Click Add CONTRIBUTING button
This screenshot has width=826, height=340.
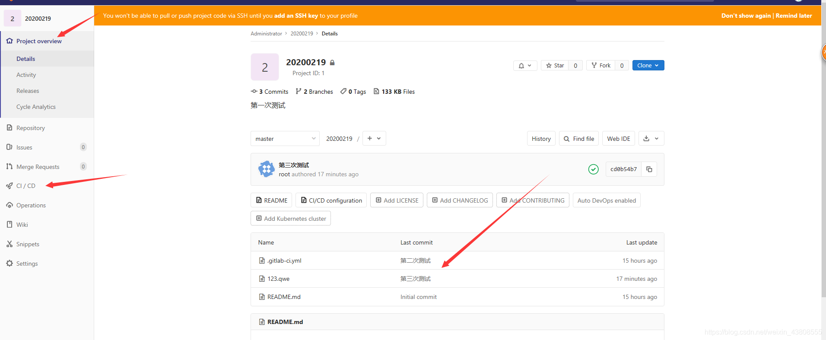(x=533, y=200)
